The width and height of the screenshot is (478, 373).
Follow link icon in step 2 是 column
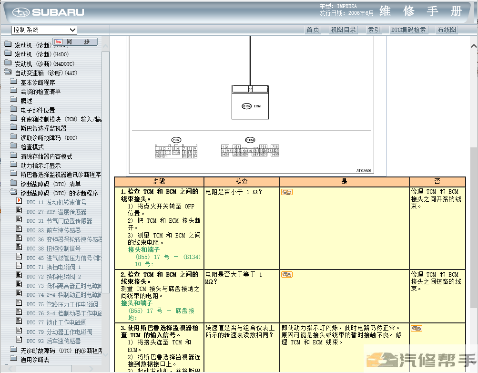tap(287, 275)
